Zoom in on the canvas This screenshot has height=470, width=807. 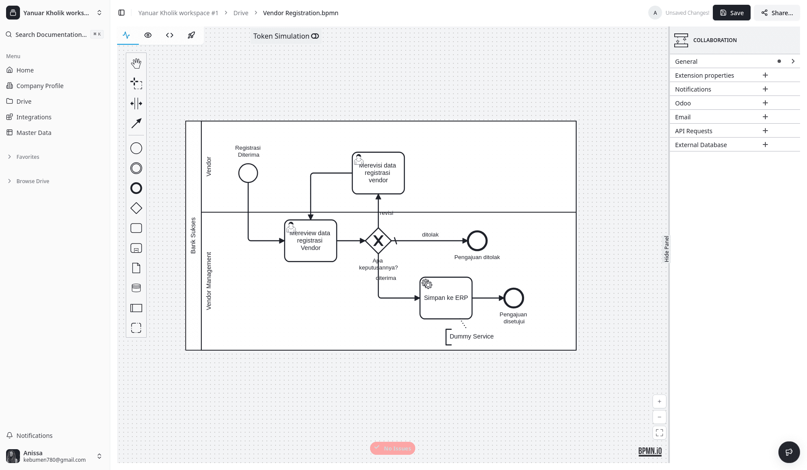point(659,401)
